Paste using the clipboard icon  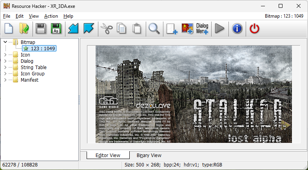tap(136, 29)
